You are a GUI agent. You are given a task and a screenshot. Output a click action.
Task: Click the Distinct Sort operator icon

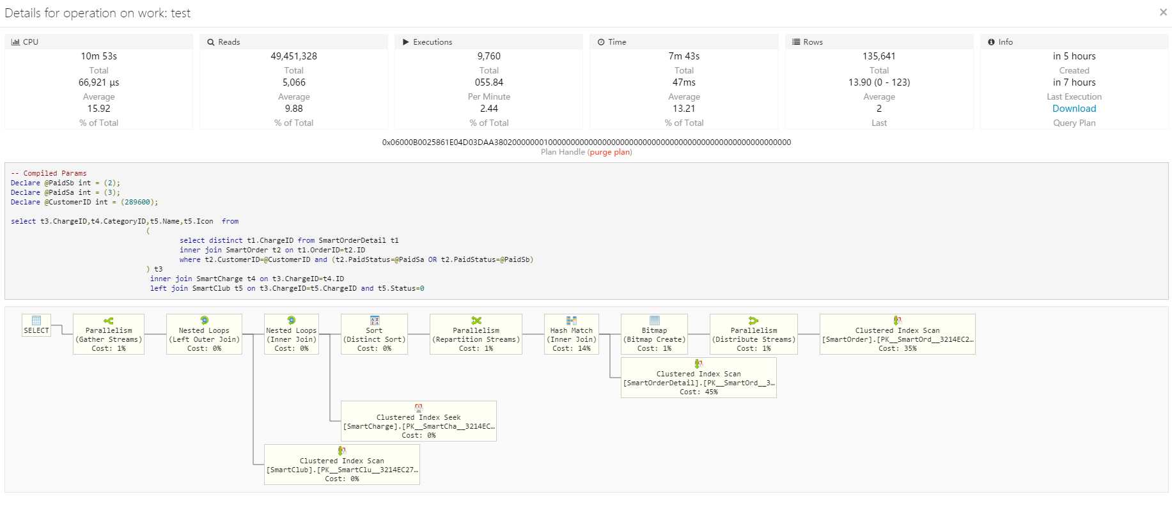point(374,320)
